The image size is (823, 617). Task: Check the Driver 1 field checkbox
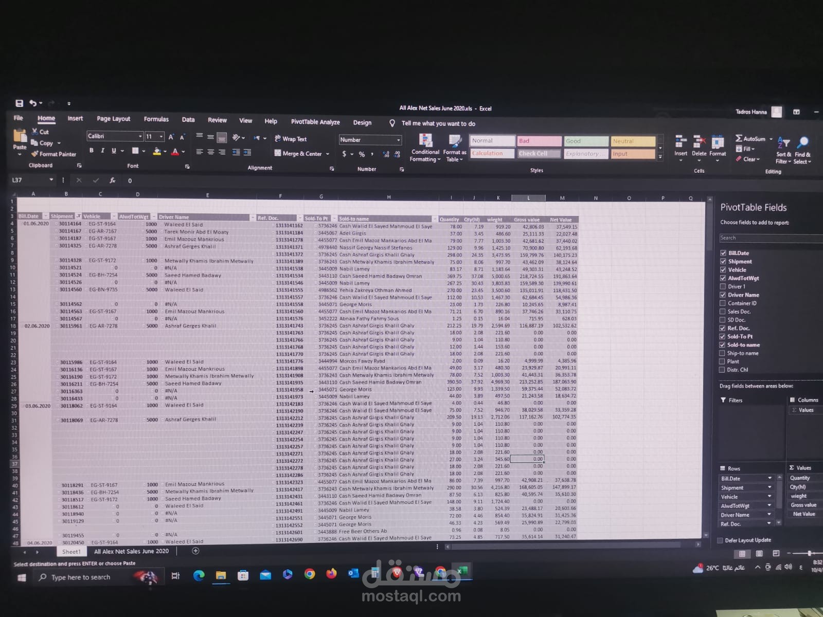(x=723, y=286)
